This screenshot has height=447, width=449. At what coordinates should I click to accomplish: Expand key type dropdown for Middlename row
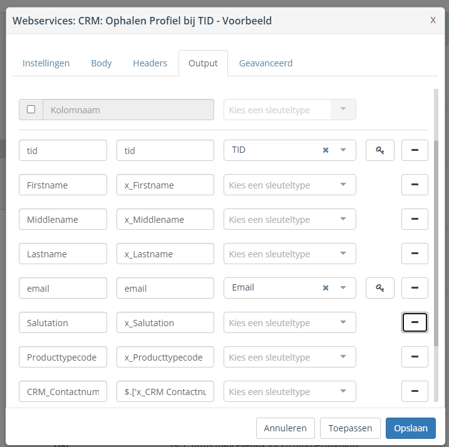point(343,219)
